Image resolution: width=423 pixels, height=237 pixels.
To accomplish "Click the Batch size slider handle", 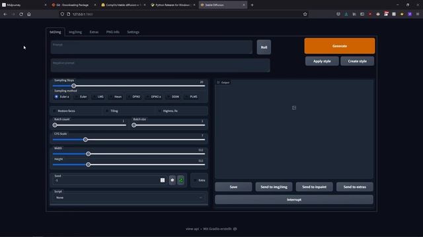I will [x=134, y=125].
